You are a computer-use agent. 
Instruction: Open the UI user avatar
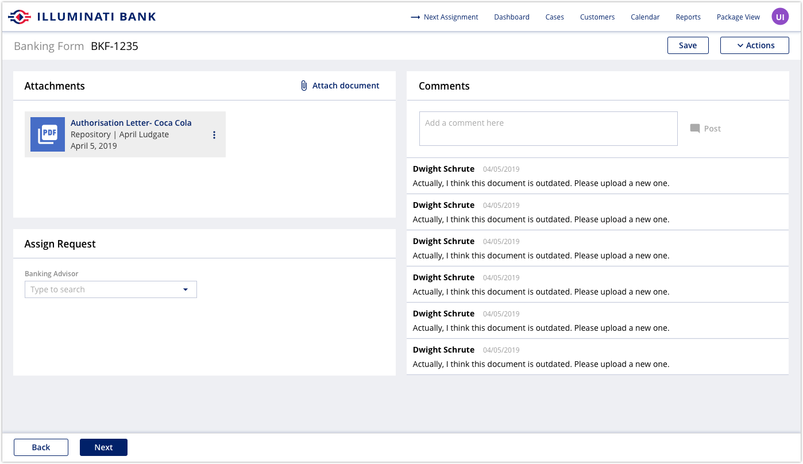click(x=779, y=16)
